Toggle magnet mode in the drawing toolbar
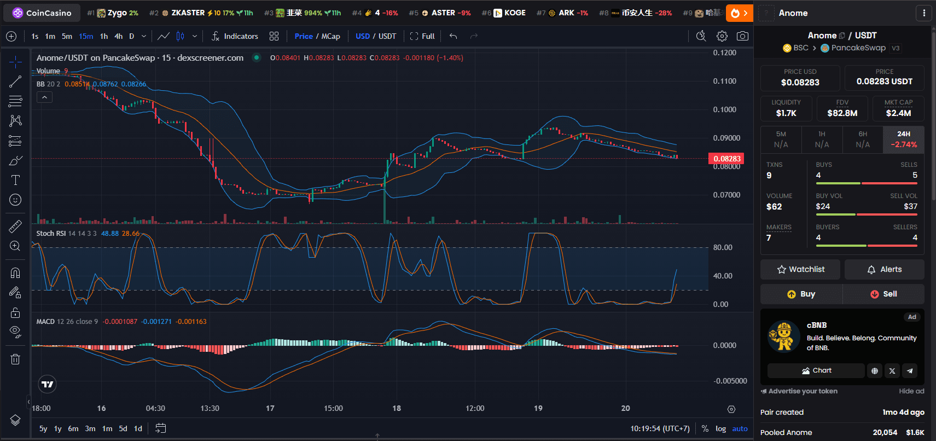The height and width of the screenshot is (441, 936). tap(15, 272)
